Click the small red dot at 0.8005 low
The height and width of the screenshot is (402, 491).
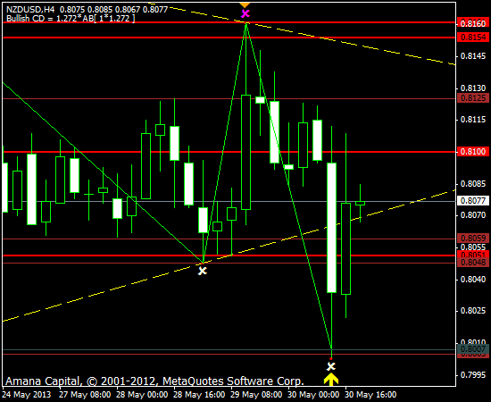point(331,359)
